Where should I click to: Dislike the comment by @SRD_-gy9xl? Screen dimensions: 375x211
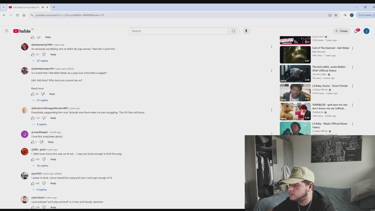pos(44,159)
